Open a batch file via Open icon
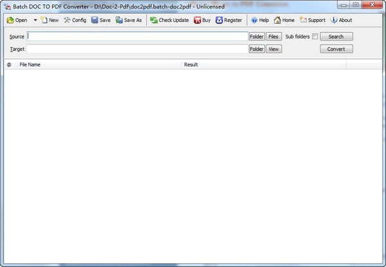Image resolution: width=386 pixels, height=267 pixels. pyautogui.click(x=17, y=20)
